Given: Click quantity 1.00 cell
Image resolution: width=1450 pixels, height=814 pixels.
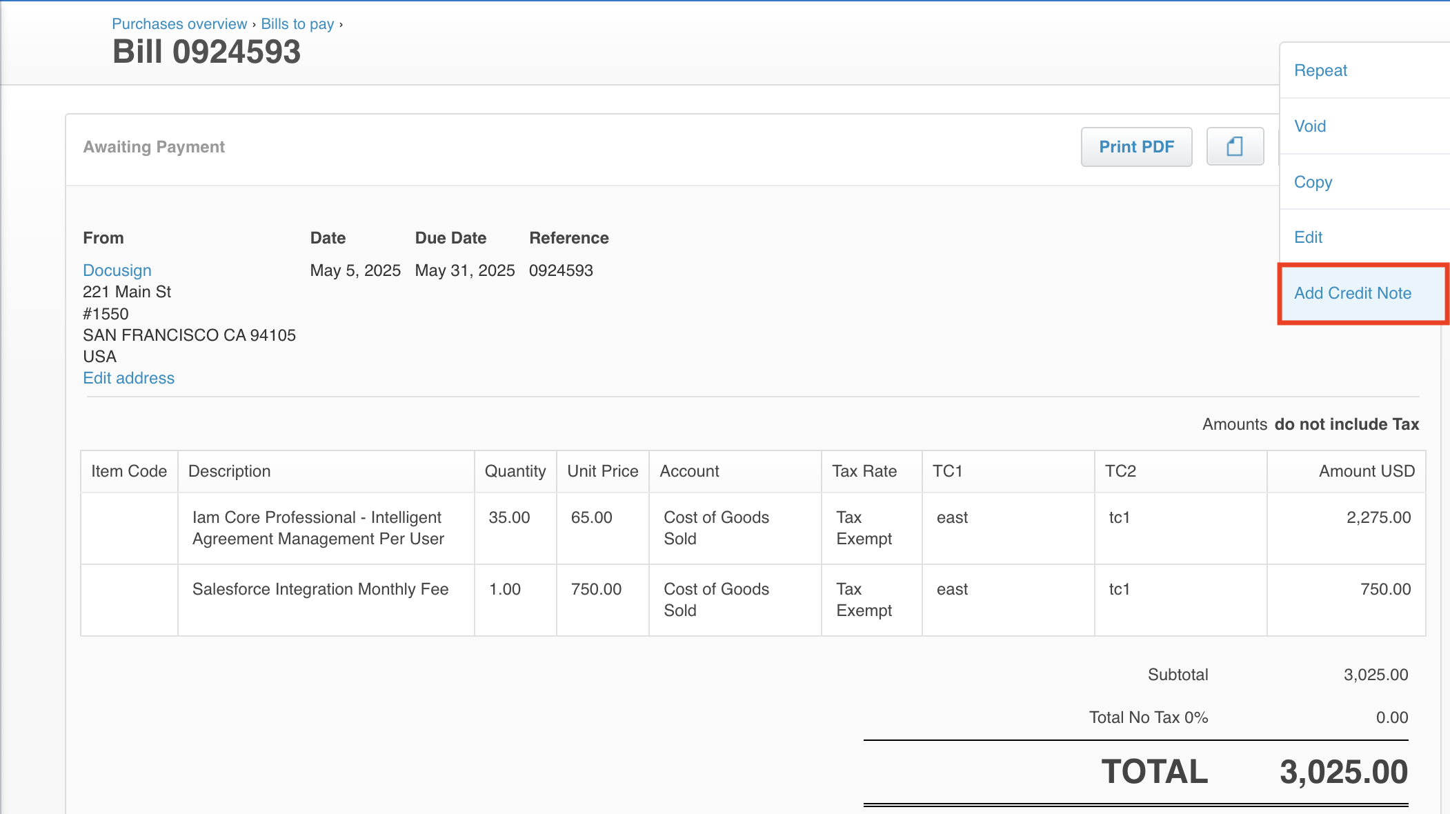Looking at the screenshot, I should tap(515, 600).
